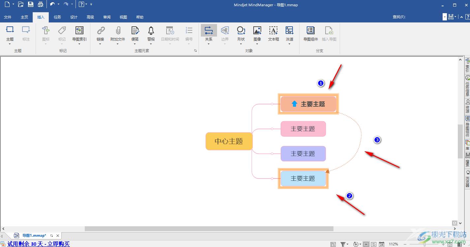Open the 查找 search box dropdown
Screen dimensions: 470x247
point(445,17)
